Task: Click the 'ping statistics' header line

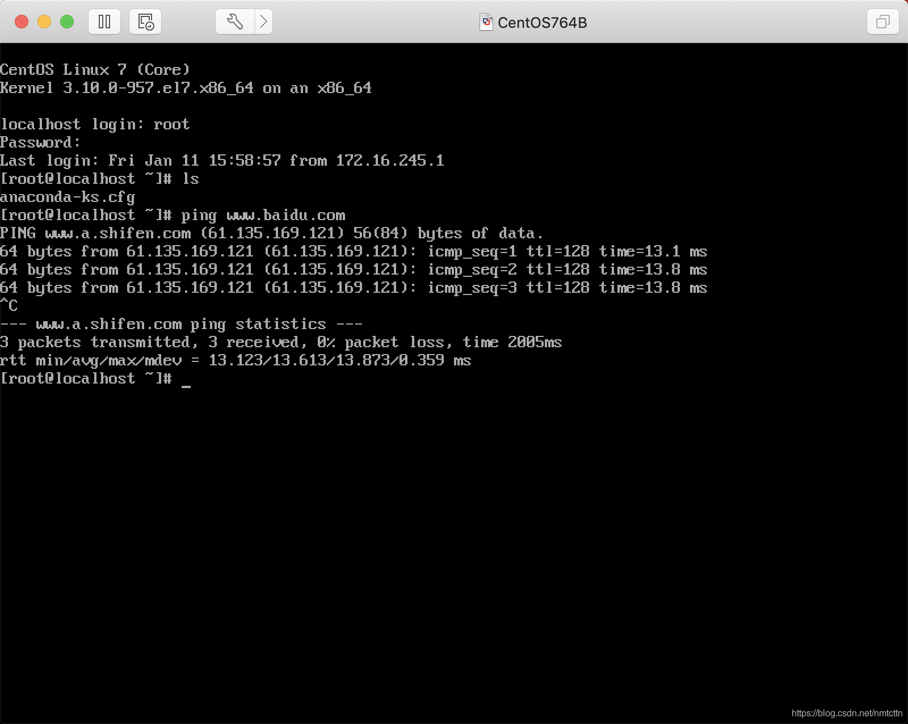Action: click(181, 324)
